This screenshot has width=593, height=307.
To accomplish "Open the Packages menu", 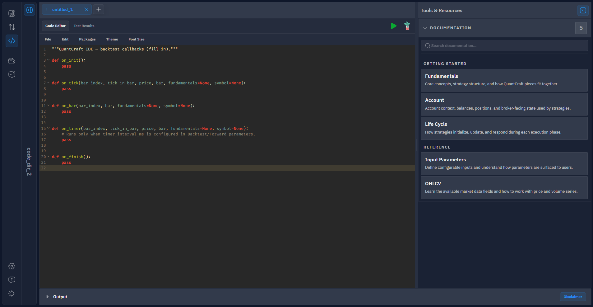I will point(87,39).
